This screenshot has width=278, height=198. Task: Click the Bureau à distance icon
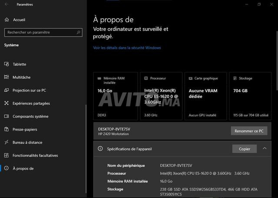[x=7, y=142]
